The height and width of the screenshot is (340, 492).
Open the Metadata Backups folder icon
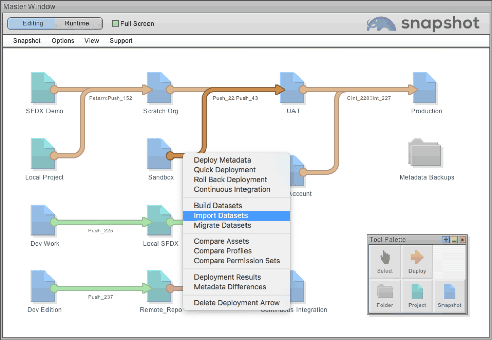[x=424, y=152]
